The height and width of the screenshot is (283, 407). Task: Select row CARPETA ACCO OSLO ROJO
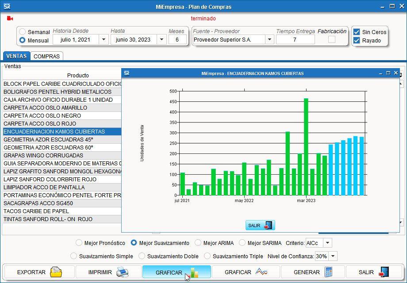pos(62,124)
